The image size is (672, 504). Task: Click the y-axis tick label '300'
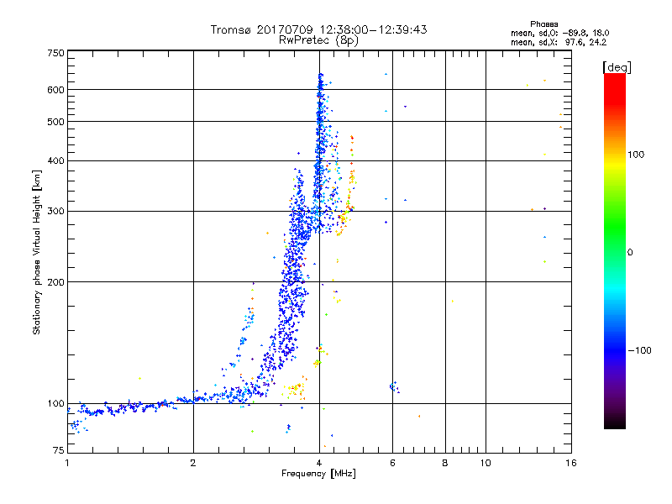pyautogui.click(x=55, y=212)
